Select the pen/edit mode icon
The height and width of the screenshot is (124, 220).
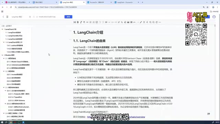click(141, 22)
